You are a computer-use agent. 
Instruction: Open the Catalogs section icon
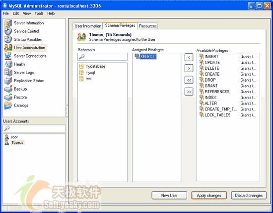[8, 106]
